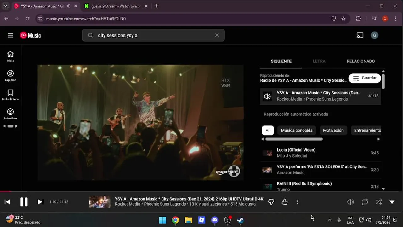The image size is (403, 227).
Task: Skip to the next track
Action: (41, 202)
